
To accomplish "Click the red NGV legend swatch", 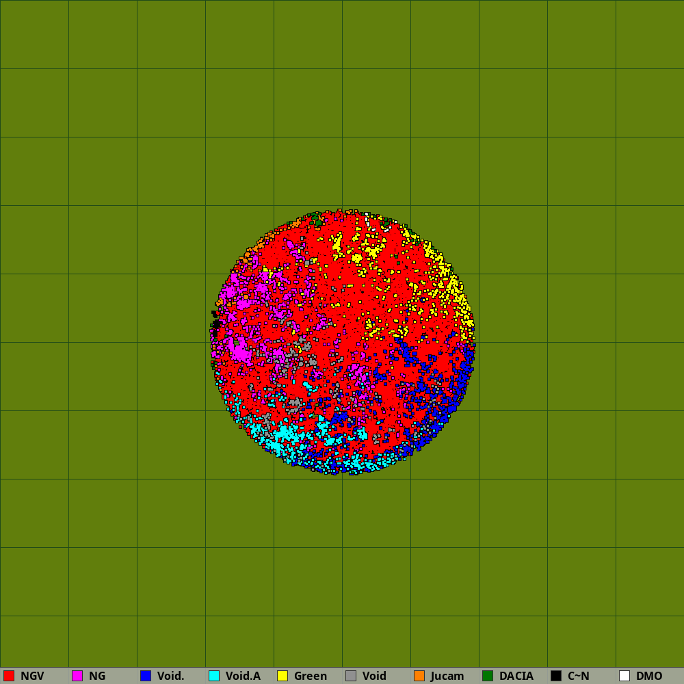I will [9, 676].
